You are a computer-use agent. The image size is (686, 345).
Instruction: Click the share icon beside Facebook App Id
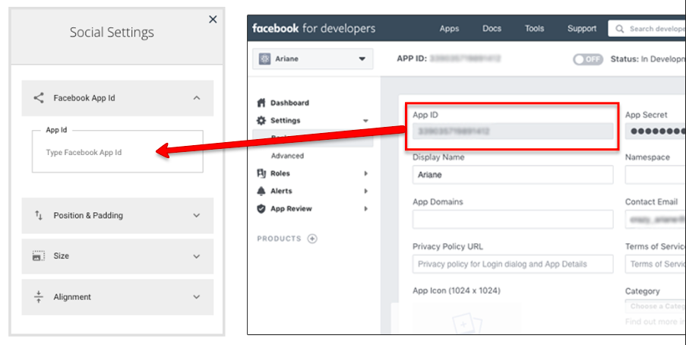39,97
